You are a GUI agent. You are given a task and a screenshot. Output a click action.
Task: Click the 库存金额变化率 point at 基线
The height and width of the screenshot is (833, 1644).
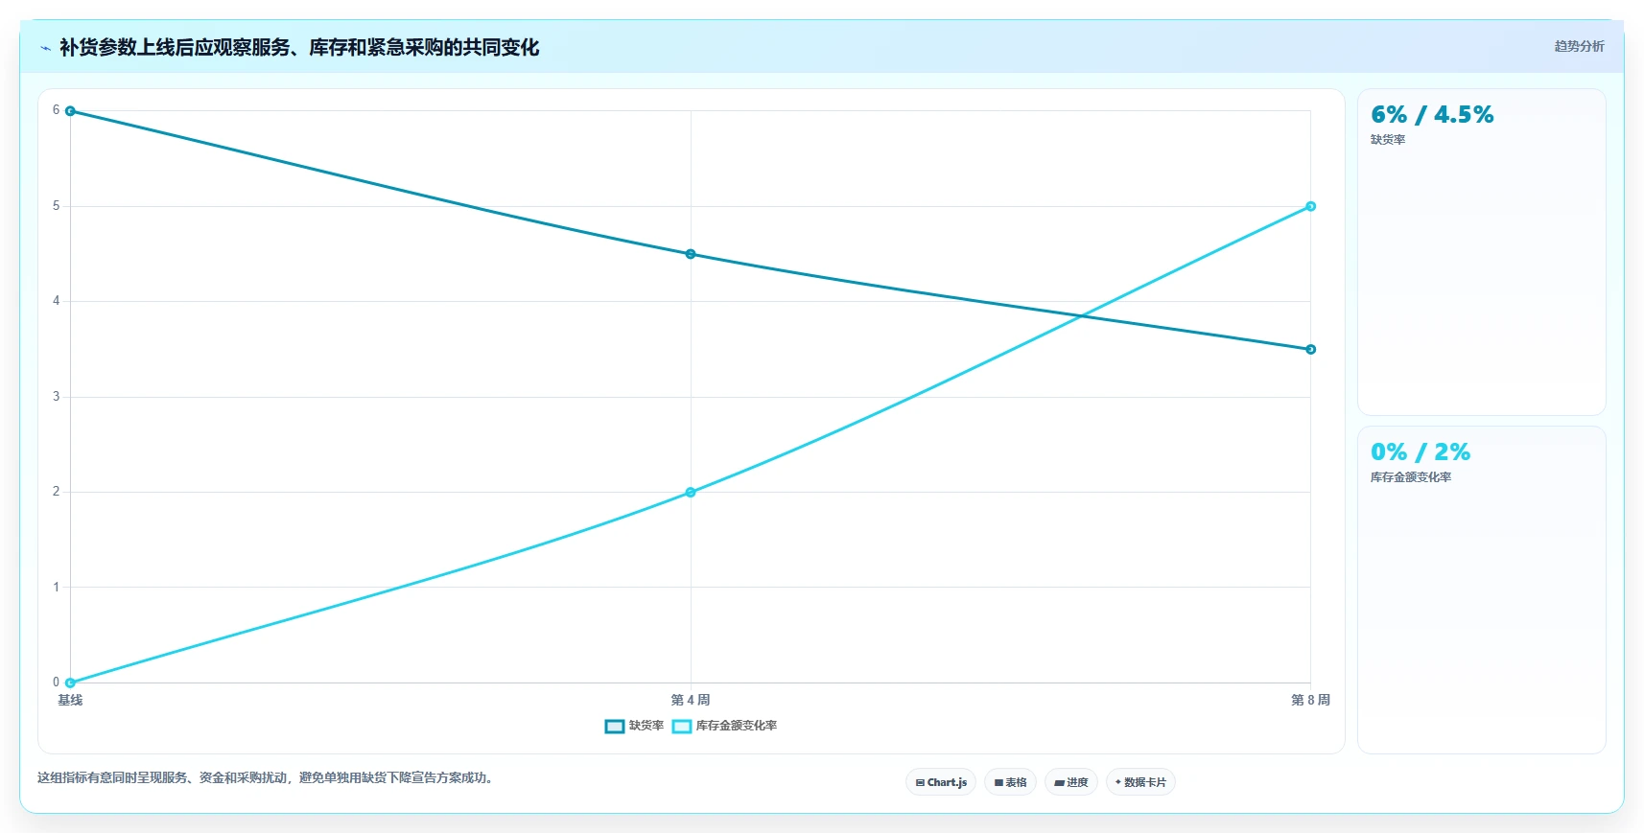[x=70, y=683]
